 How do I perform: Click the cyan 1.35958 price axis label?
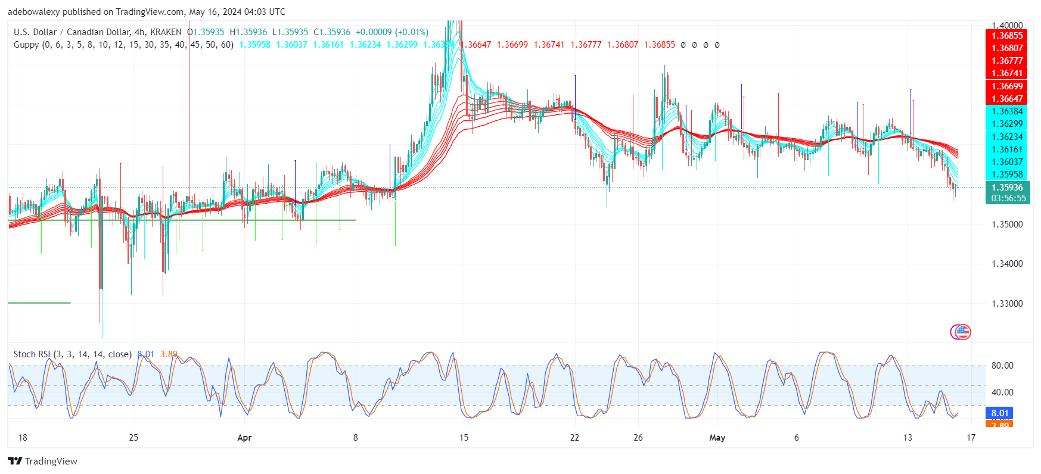[1006, 174]
